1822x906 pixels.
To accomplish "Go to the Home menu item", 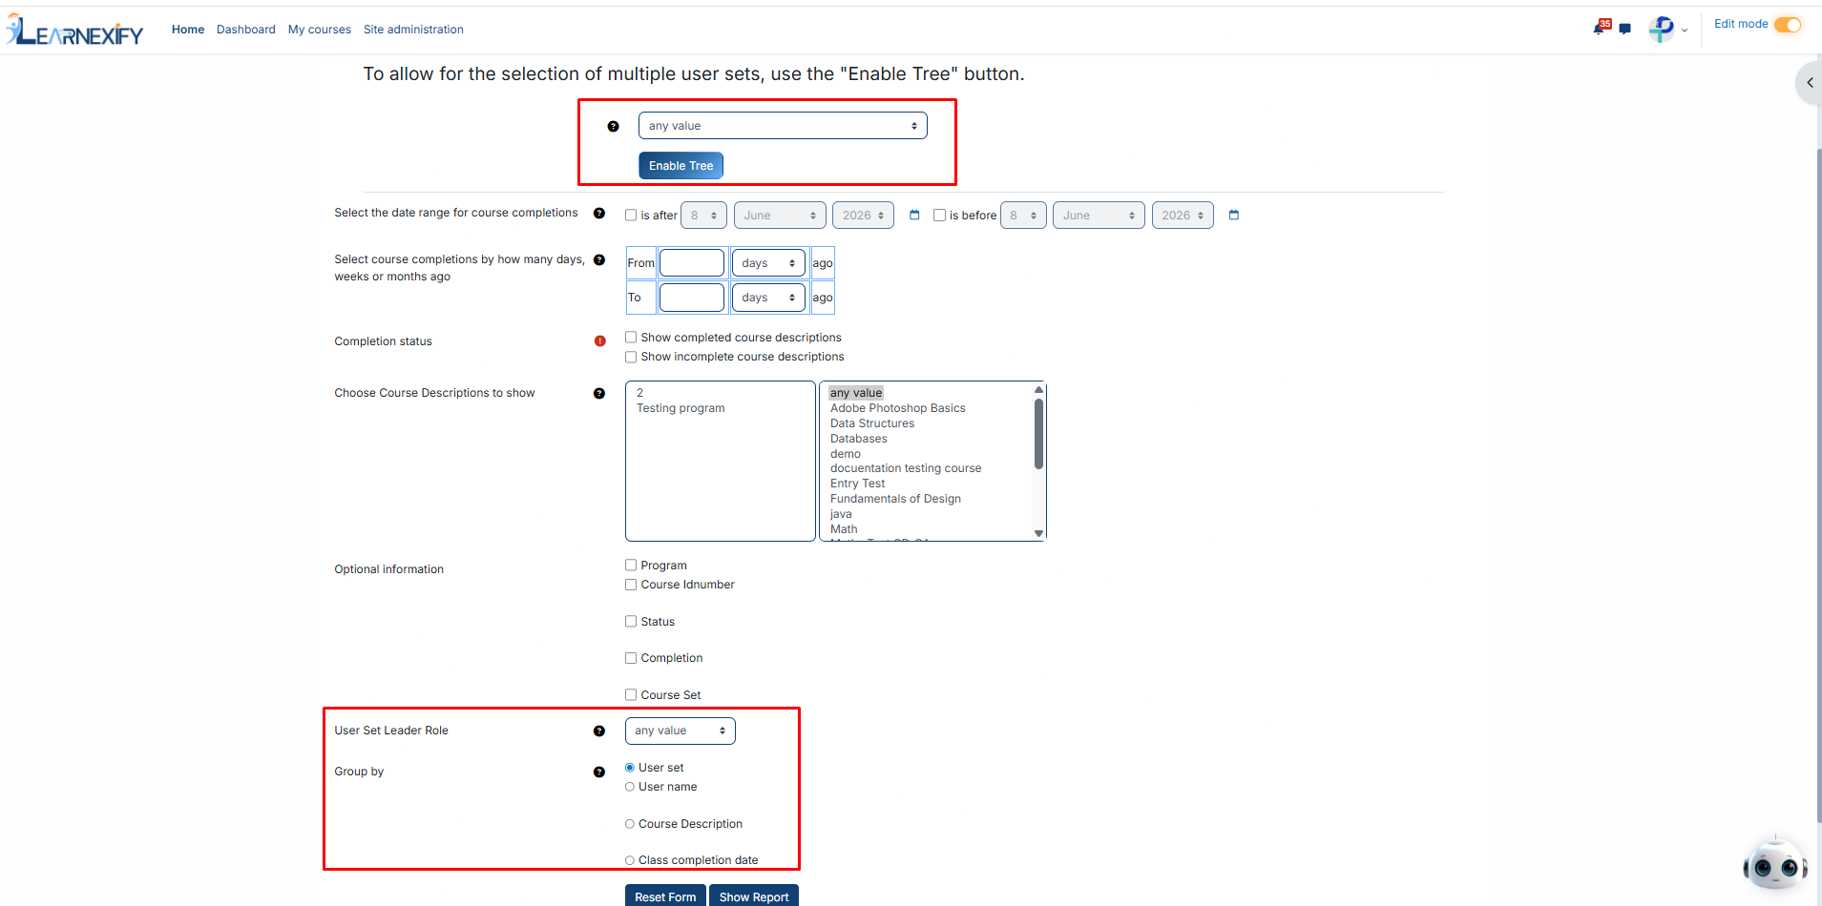I will click(188, 30).
